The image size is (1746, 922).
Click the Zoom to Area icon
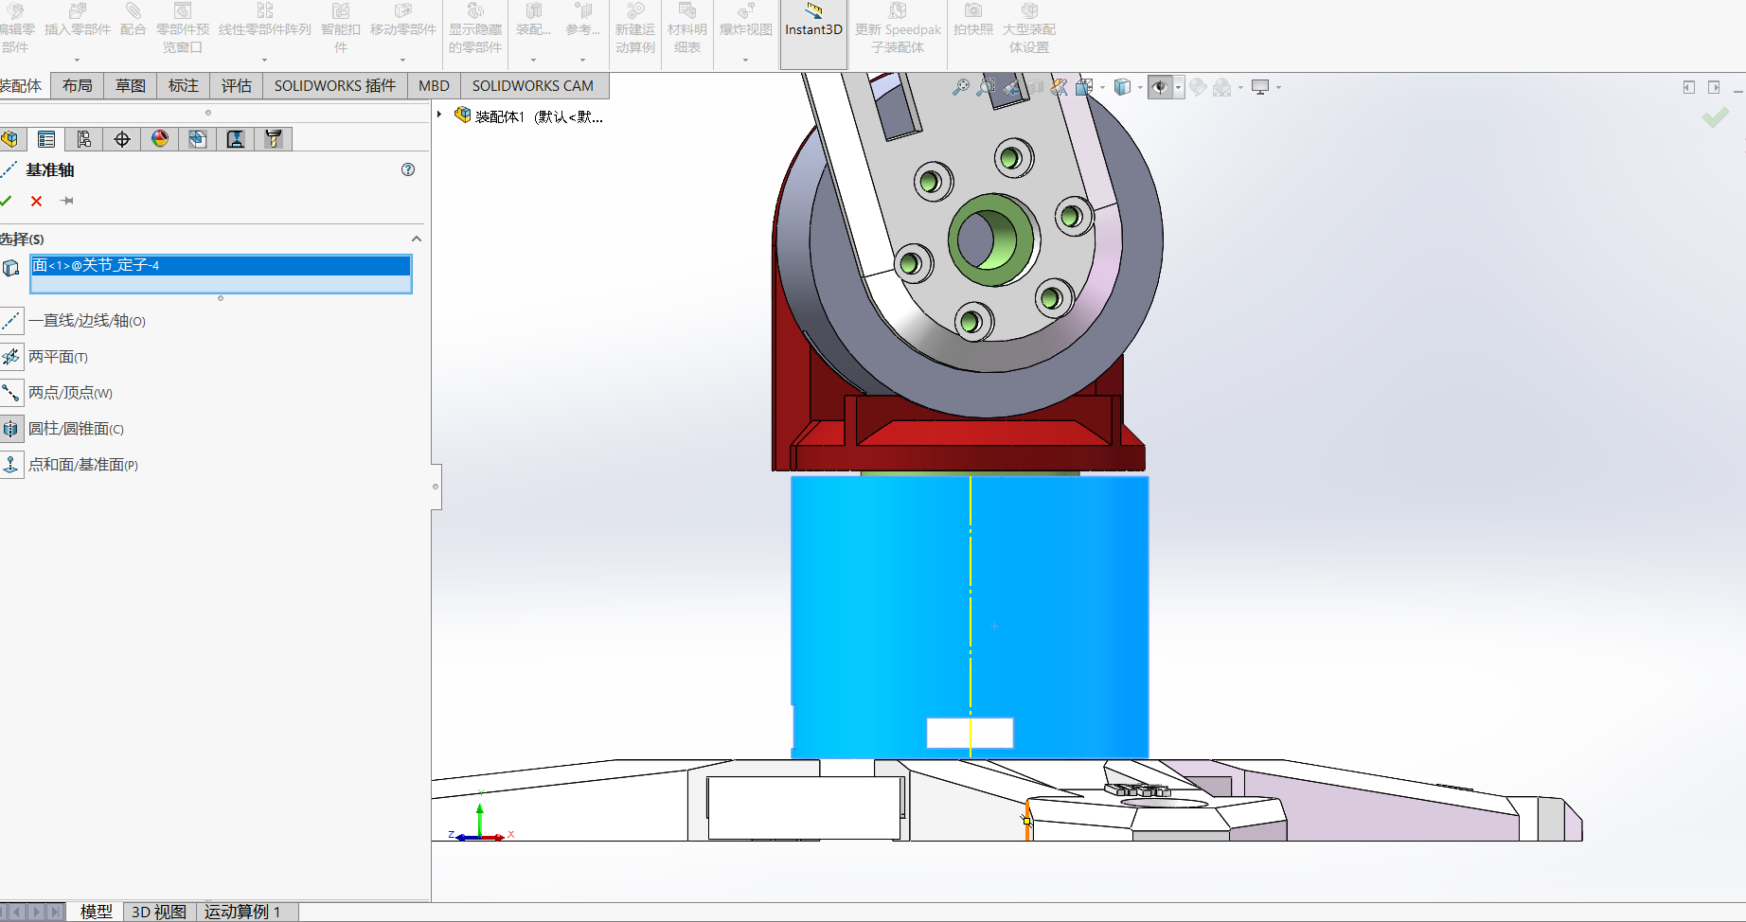click(x=986, y=87)
